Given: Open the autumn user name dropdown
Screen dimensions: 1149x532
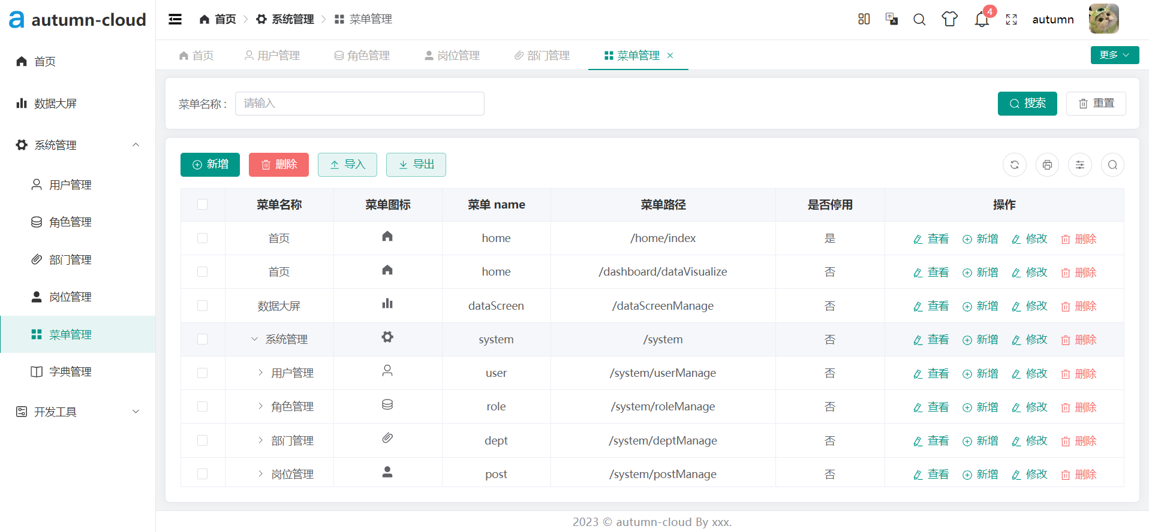Looking at the screenshot, I should (1053, 19).
